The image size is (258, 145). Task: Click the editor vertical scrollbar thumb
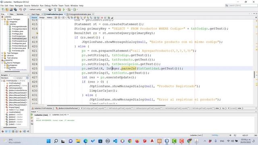pos(254,75)
